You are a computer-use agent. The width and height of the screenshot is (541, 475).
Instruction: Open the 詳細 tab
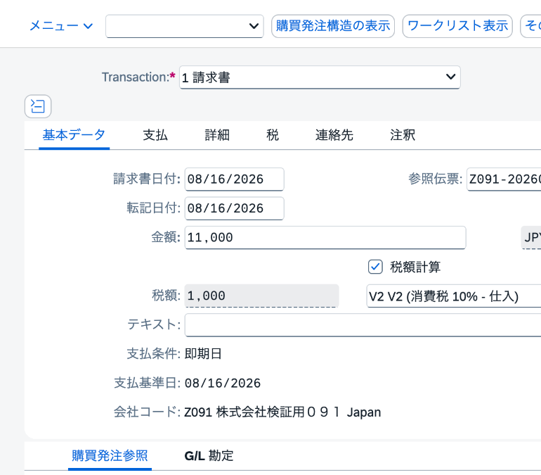point(217,135)
